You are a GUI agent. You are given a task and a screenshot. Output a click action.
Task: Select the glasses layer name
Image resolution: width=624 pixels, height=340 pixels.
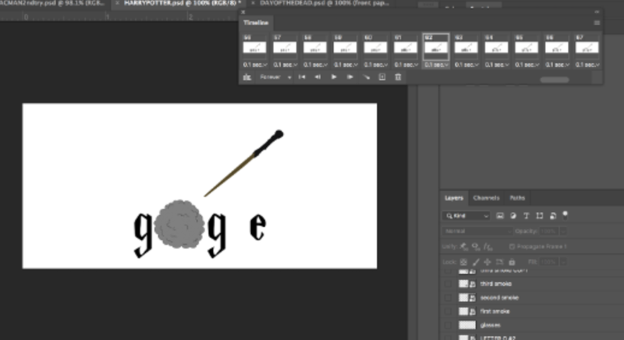pos(491,325)
